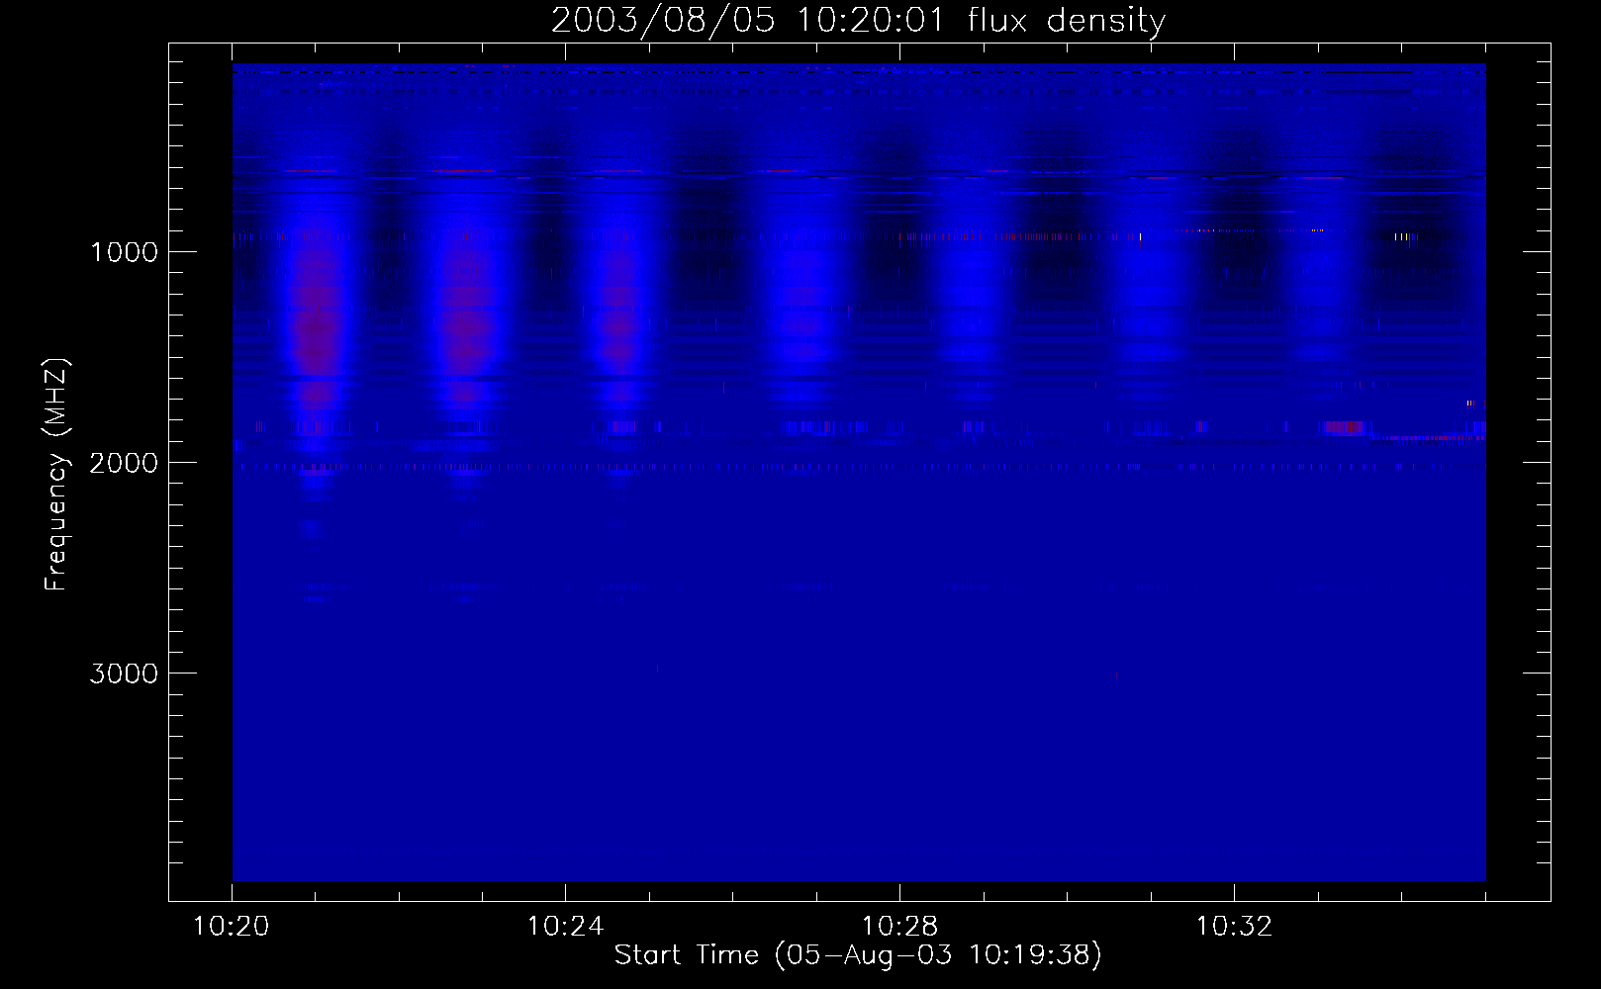Click the 2000 frequency tick label
Screen dimensions: 1601x989
click(124, 463)
